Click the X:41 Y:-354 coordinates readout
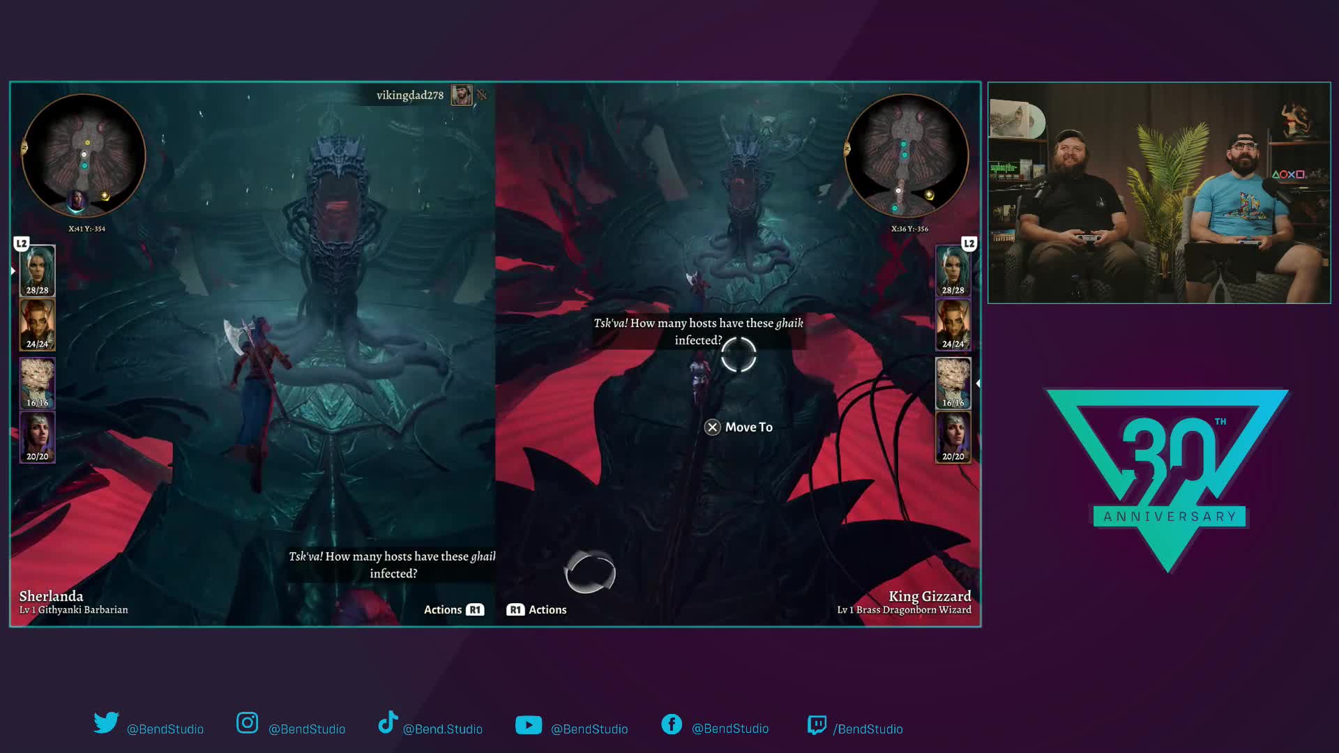Image resolution: width=1339 pixels, height=753 pixels. (x=86, y=229)
